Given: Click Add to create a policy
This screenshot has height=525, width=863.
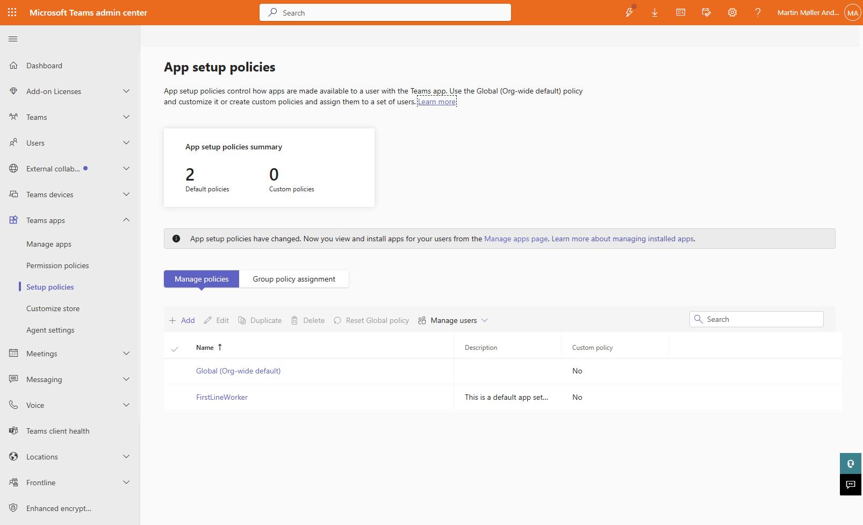Looking at the screenshot, I should 182,320.
